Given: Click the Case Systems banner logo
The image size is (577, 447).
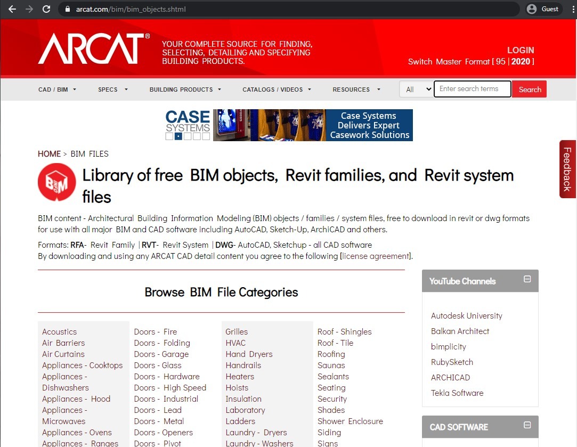Looking at the screenshot, I should pos(187,124).
